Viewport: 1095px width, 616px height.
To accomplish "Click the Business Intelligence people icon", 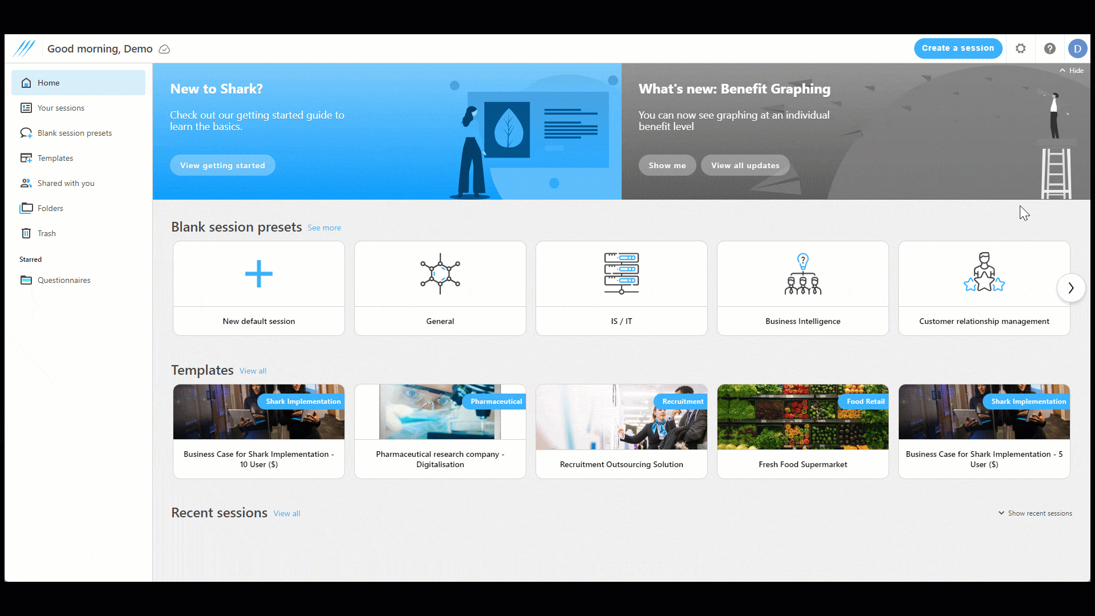I will (x=803, y=274).
